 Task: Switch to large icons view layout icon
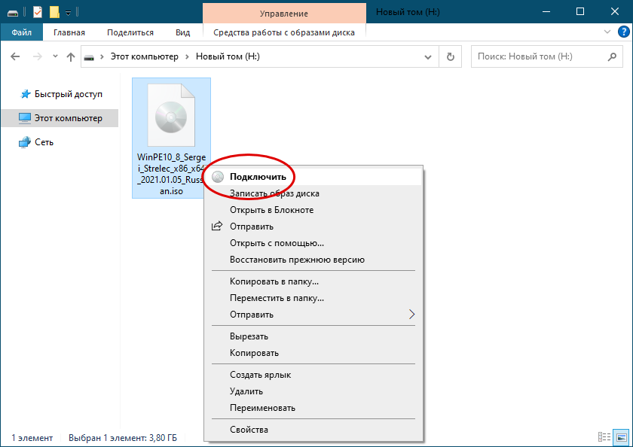click(x=622, y=437)
